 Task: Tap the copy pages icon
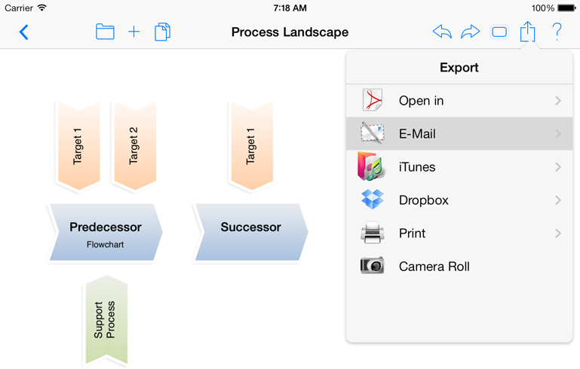(162, 32)
